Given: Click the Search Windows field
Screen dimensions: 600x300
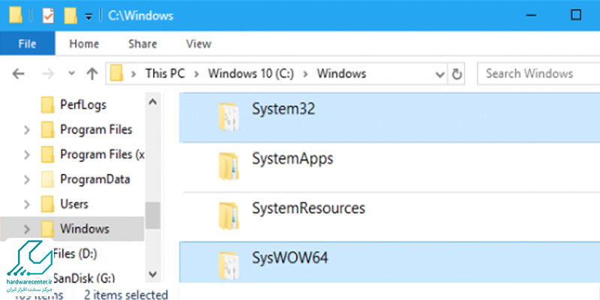Looking at the screenshot, I should click(538, 73).
